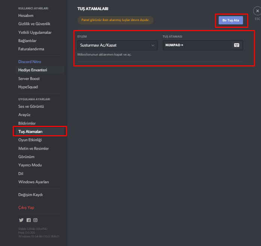Go to Gizlilik ve Güvenlik
Viewport: 261px width, 246px height.
tap(34, 24)
